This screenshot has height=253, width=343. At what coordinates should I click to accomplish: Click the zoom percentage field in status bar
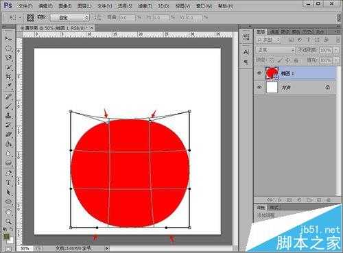[x=25, y=248]
